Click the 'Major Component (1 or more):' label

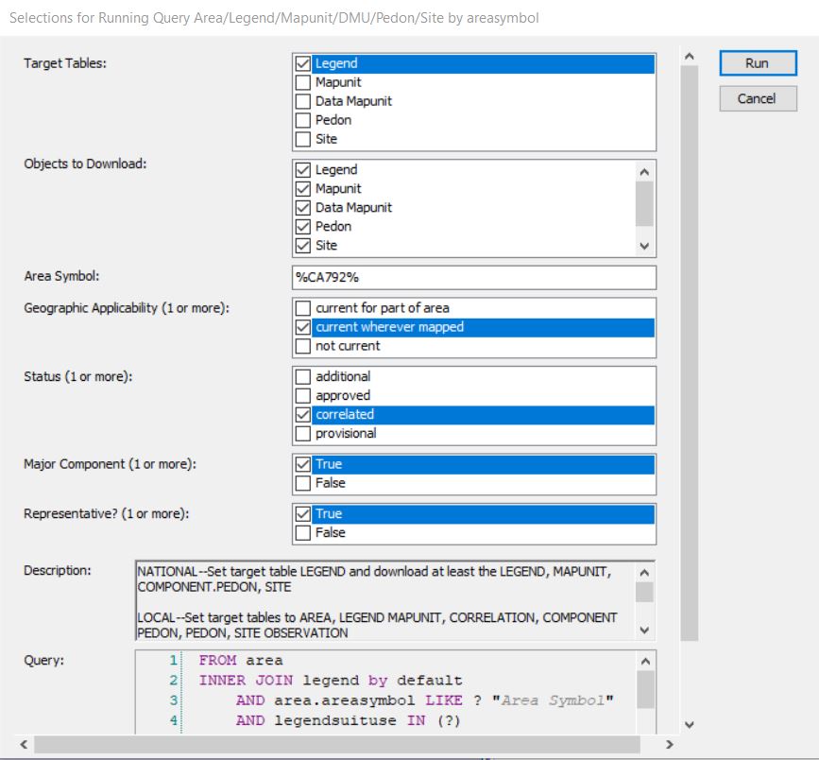[110, 464]
